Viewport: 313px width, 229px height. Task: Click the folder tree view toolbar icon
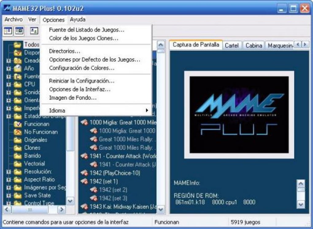click(x=8, y=31)
